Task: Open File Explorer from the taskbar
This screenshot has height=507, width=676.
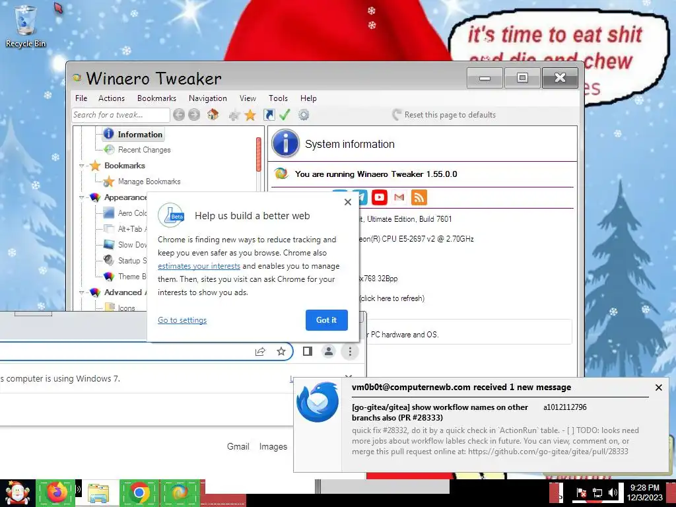Action: click(x=98, y=493)
